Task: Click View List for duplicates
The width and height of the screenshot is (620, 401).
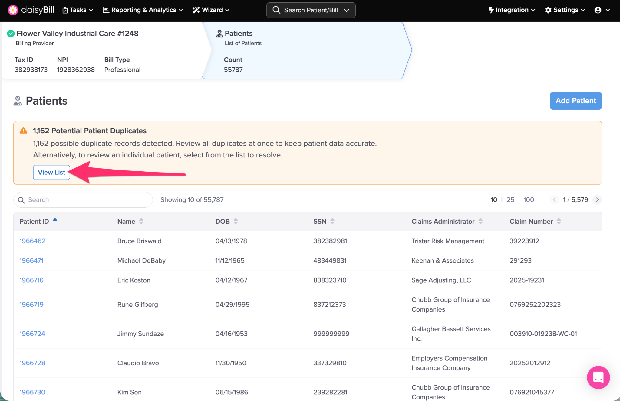Action: 51,173
